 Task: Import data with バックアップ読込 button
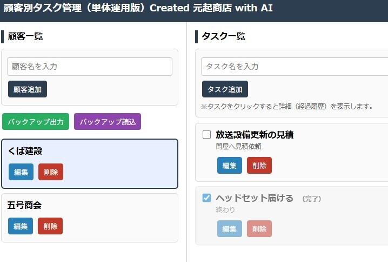(108, 121)
